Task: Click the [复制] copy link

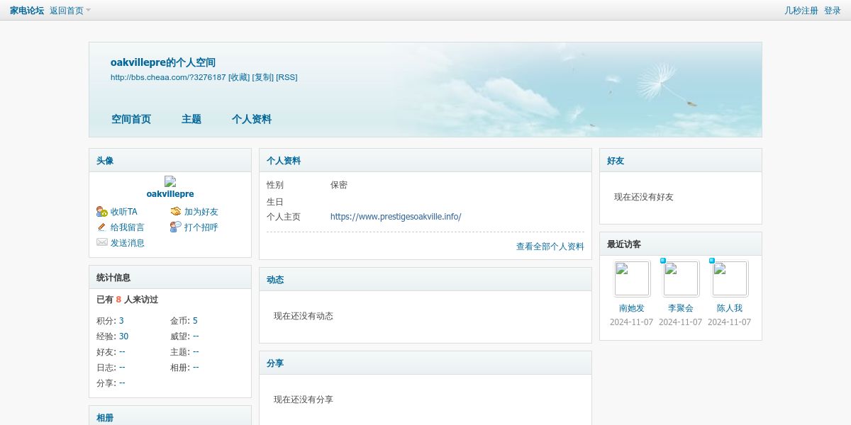Action: coord(263,77)
